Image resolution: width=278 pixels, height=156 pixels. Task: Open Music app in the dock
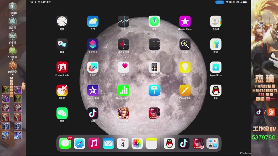click(94, 143)
